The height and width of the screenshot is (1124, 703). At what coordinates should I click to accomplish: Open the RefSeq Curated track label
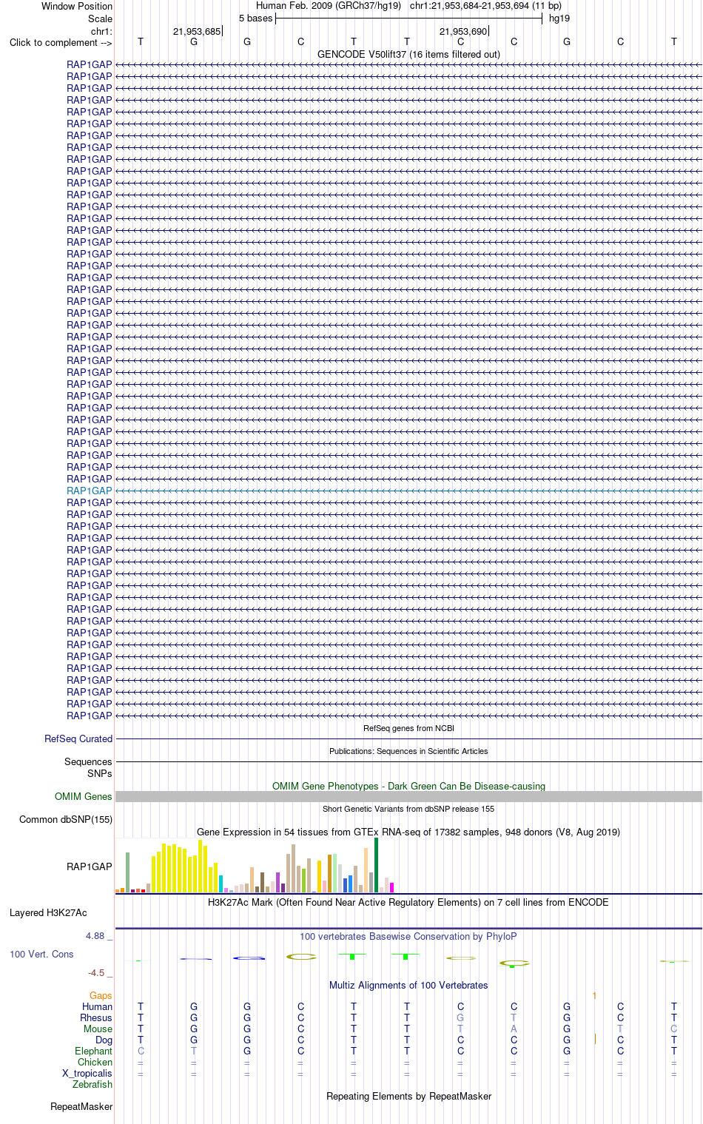tap(78, 738)
